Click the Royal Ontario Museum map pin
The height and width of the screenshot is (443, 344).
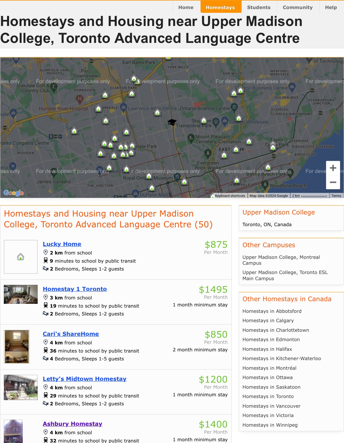point(177,176)
